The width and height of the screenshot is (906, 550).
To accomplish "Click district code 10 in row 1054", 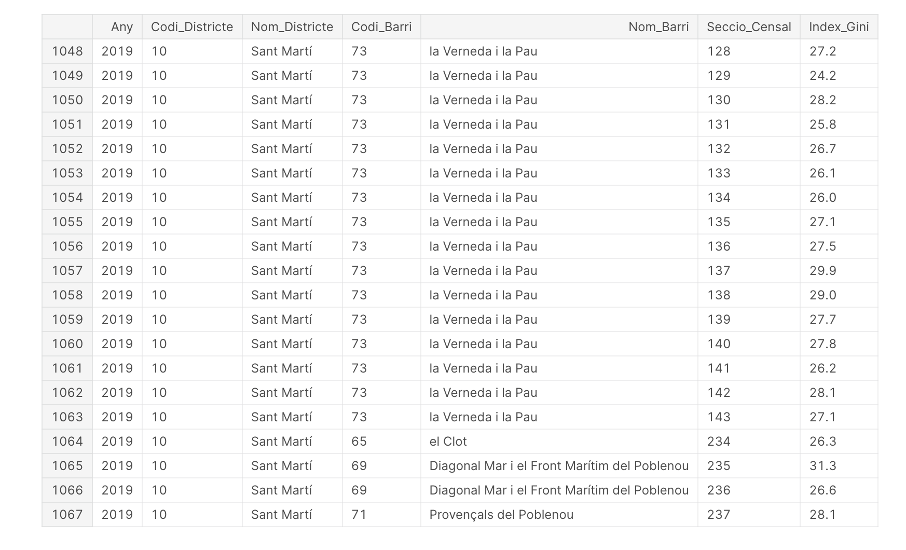I will tap(159, 198).
